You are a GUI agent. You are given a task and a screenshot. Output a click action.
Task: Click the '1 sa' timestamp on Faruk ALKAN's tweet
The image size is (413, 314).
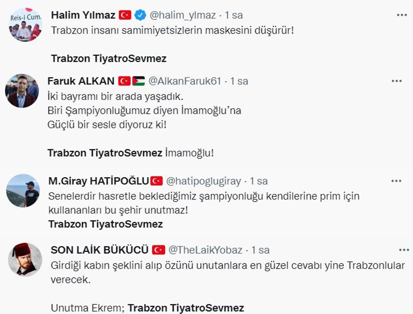tap(239, 81)
